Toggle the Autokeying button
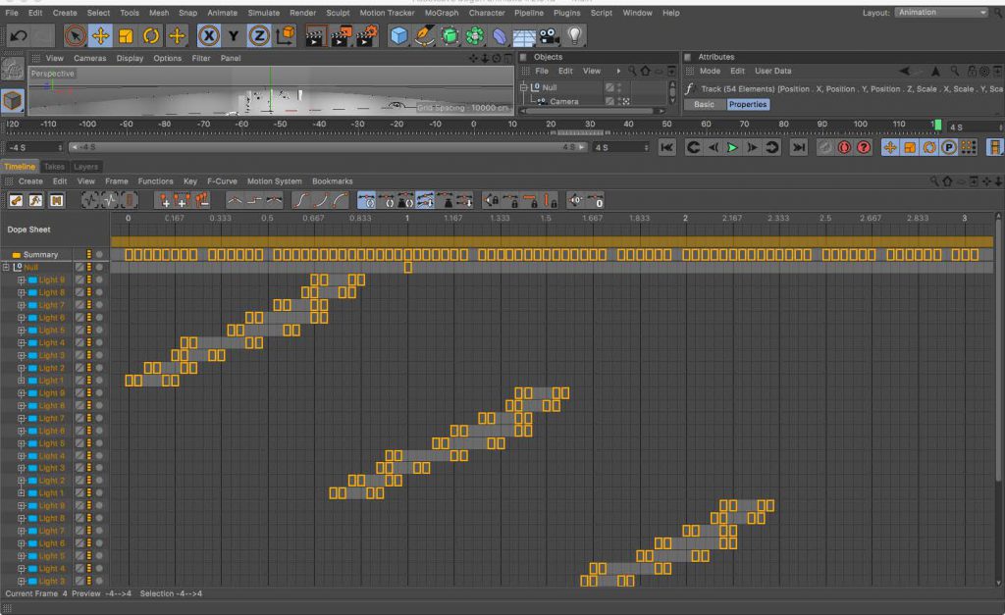Viewport: 1005px width, 615px height. pos(844,147)
